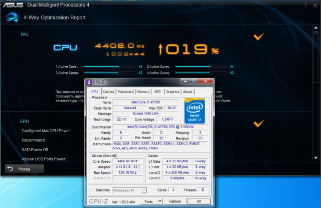Click the empty Rated FSB field
This screenshot has height=208, width=321.
(127, 178)
